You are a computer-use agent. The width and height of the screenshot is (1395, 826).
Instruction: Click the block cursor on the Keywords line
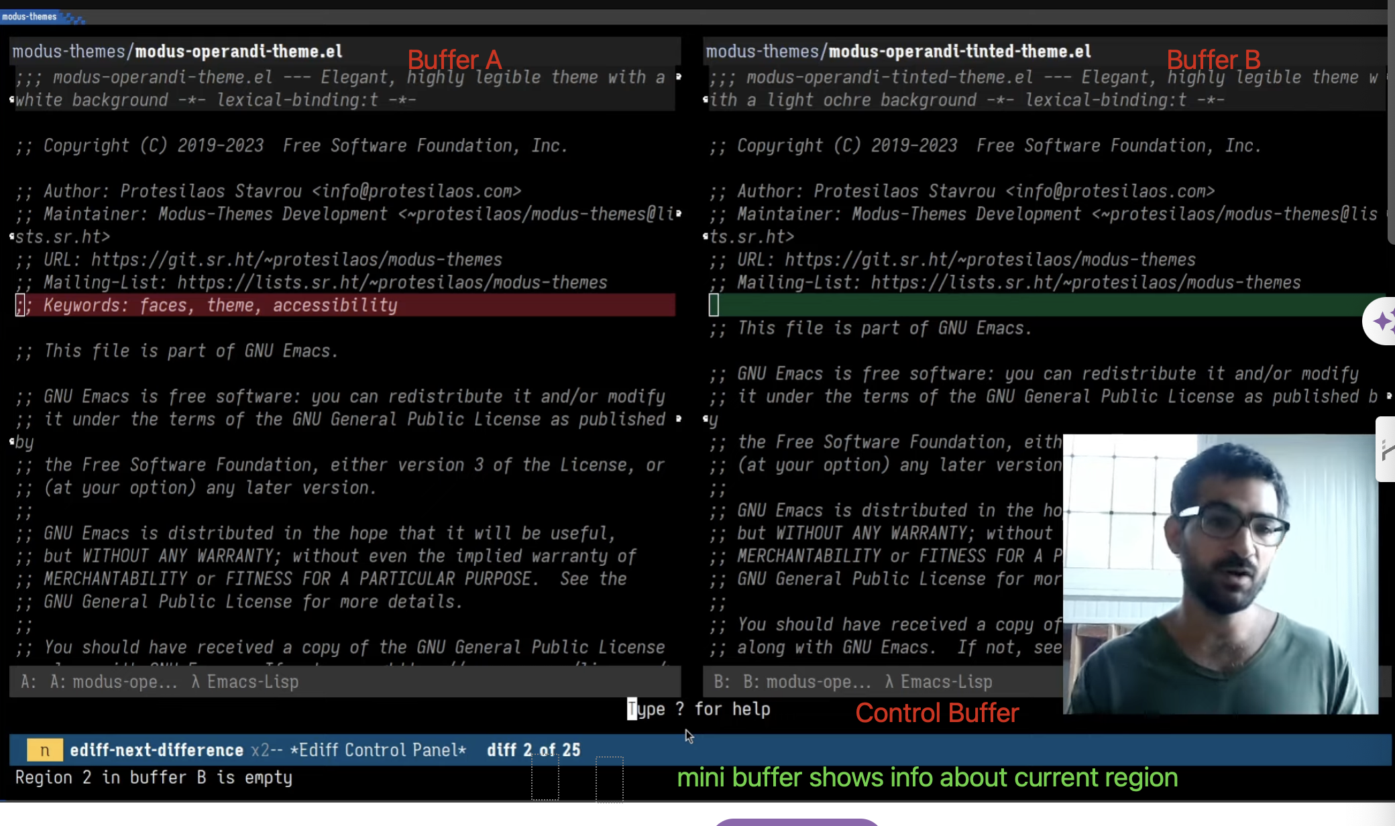pos(20,305)
